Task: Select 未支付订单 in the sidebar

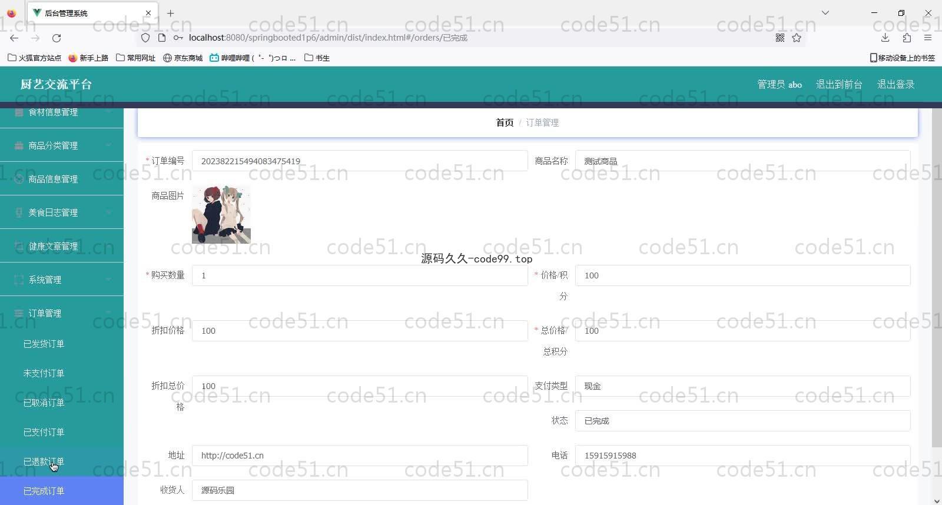Action: (x=62, y=373)
